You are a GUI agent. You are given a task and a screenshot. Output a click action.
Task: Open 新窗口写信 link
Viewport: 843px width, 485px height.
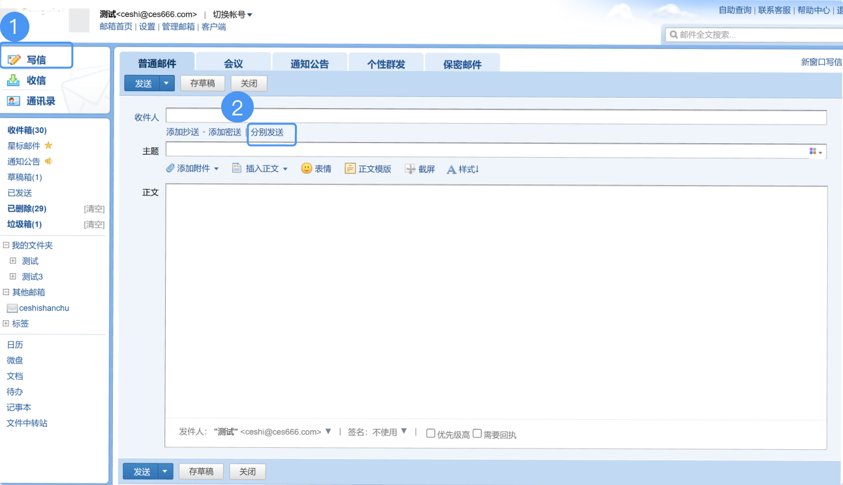821,63
